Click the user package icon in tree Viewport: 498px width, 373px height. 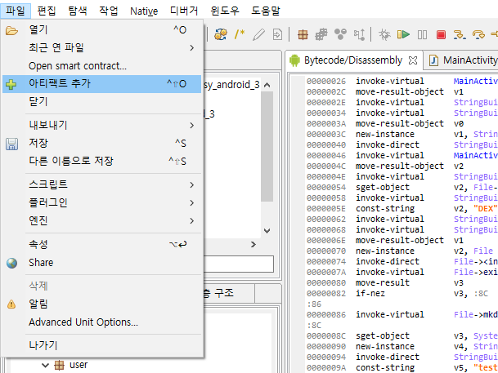pos(59,365)
